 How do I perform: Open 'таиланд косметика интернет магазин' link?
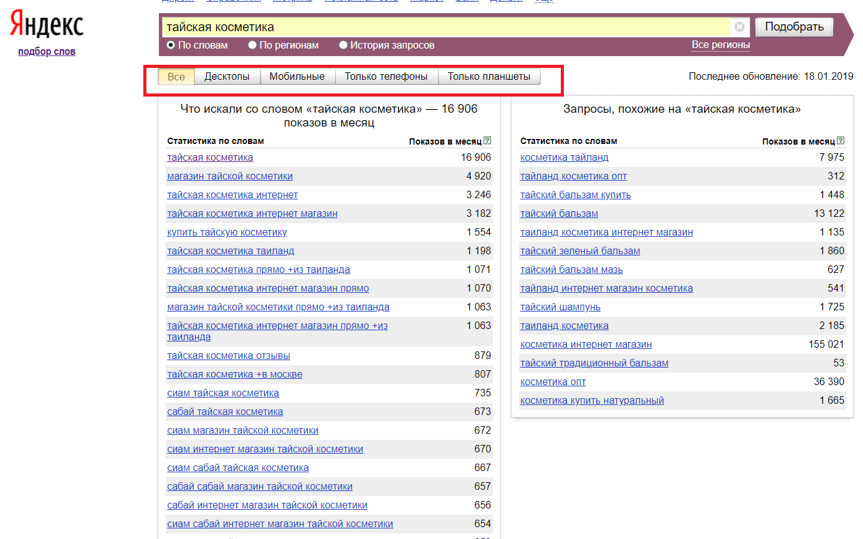(x=606, y=232)
